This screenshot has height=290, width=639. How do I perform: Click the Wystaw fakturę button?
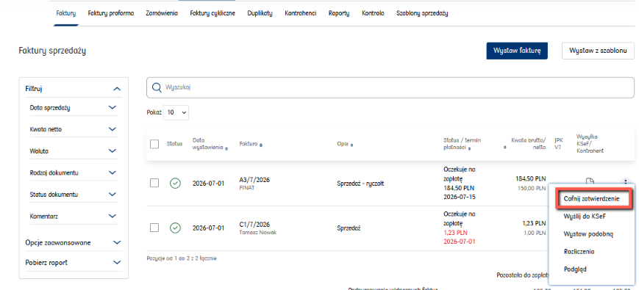[517, 51]
